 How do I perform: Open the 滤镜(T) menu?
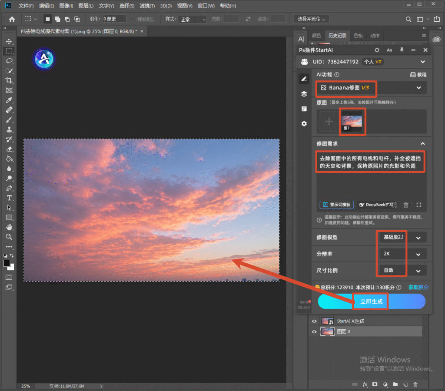click(147, 6)
